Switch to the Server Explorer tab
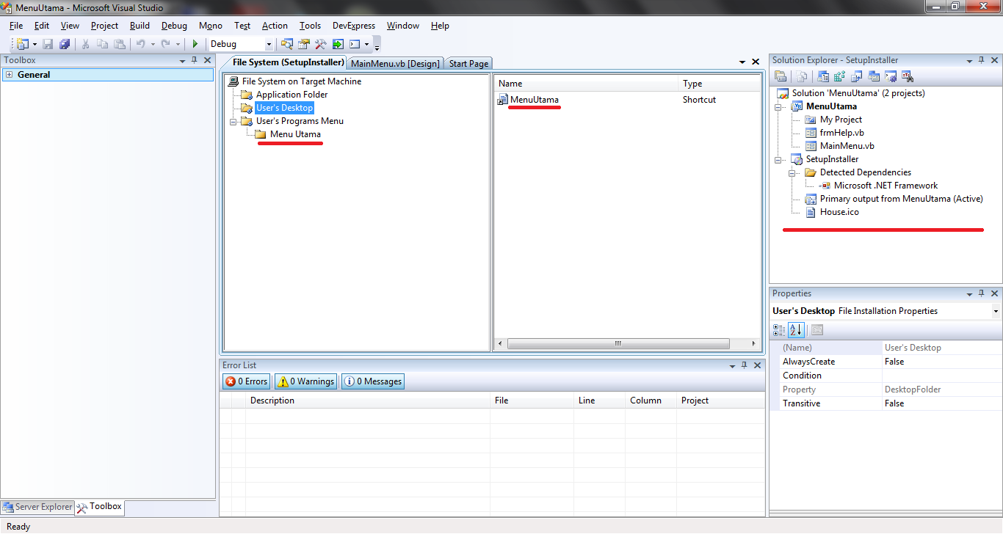Viewport: 1003px width, 534px height. pos(37,507)
